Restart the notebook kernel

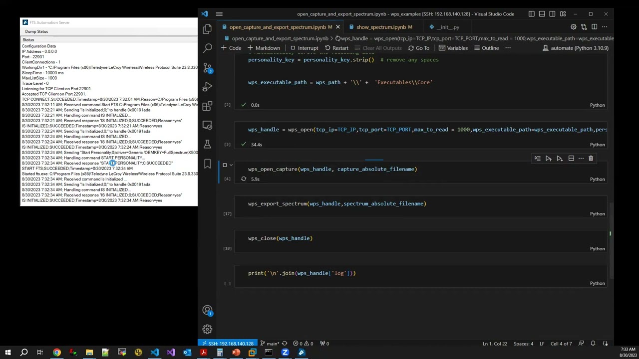coord(336,48)
